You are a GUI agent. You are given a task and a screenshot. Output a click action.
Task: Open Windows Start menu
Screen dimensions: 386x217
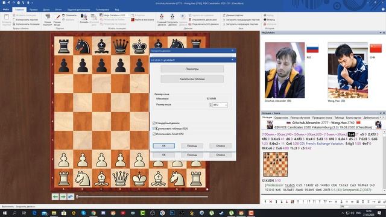click(4, 213)
